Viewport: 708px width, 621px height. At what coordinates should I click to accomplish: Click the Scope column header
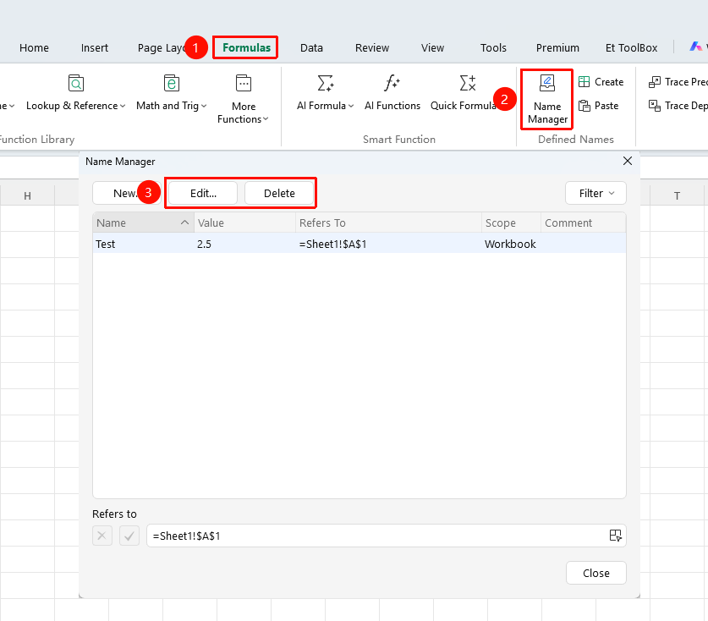coord(511,223)
